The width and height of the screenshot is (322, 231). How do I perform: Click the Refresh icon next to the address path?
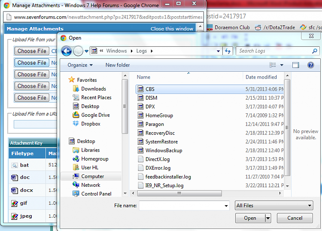point(228,51)
